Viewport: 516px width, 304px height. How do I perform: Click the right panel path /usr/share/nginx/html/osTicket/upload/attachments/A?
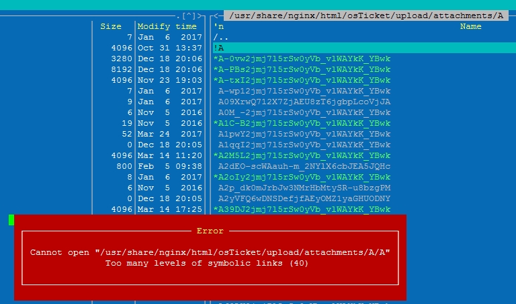click(366, 16)
